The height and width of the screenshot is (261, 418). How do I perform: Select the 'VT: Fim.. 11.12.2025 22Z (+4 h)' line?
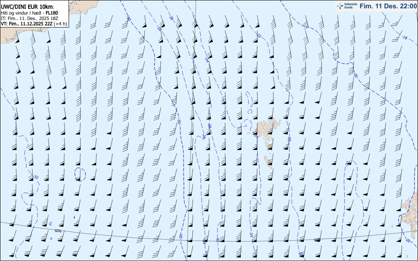[x=34, y=24]
